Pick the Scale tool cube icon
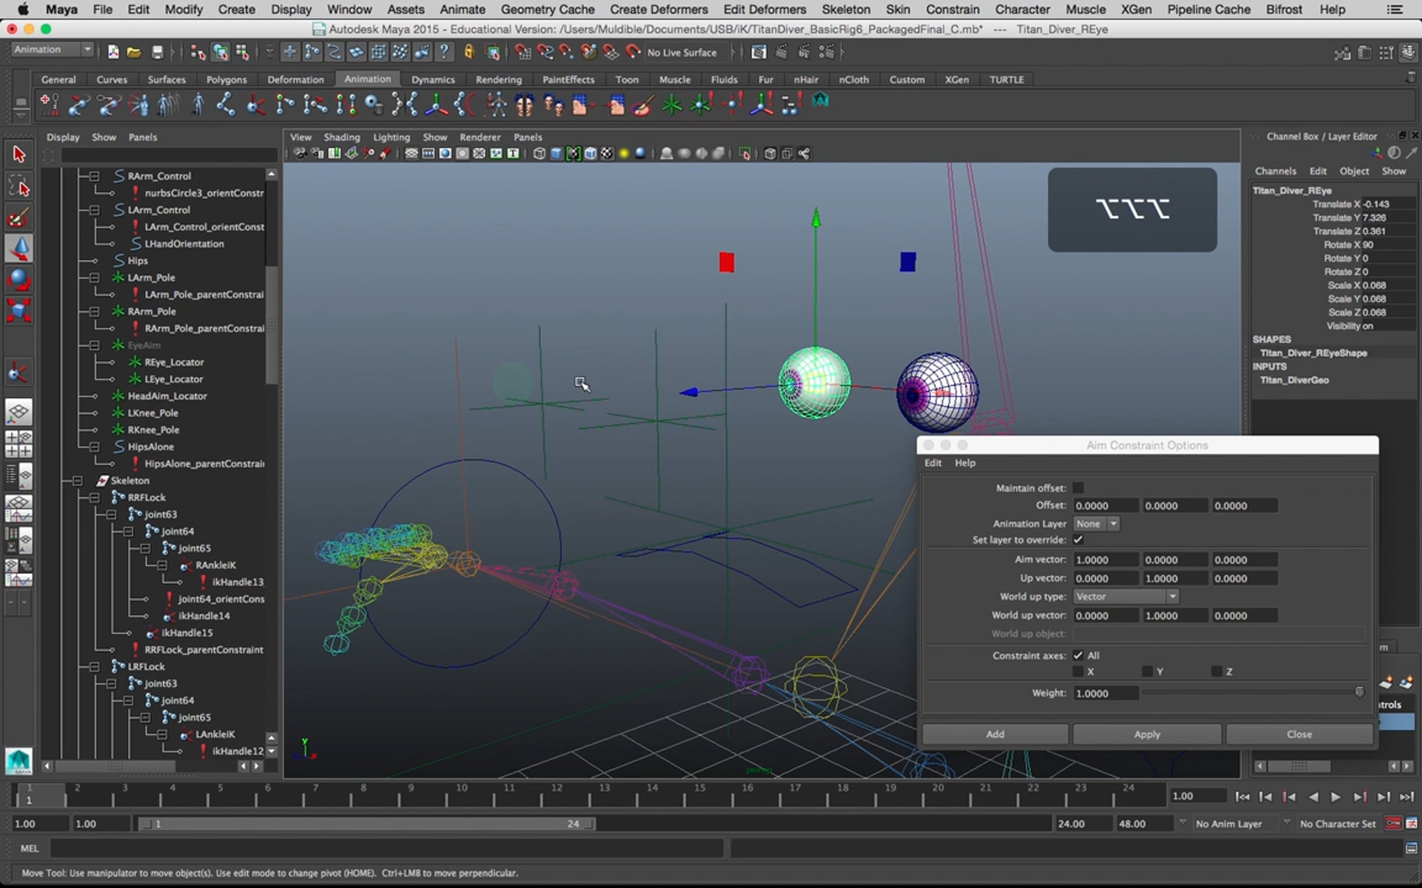 click(x=19, y=310)
